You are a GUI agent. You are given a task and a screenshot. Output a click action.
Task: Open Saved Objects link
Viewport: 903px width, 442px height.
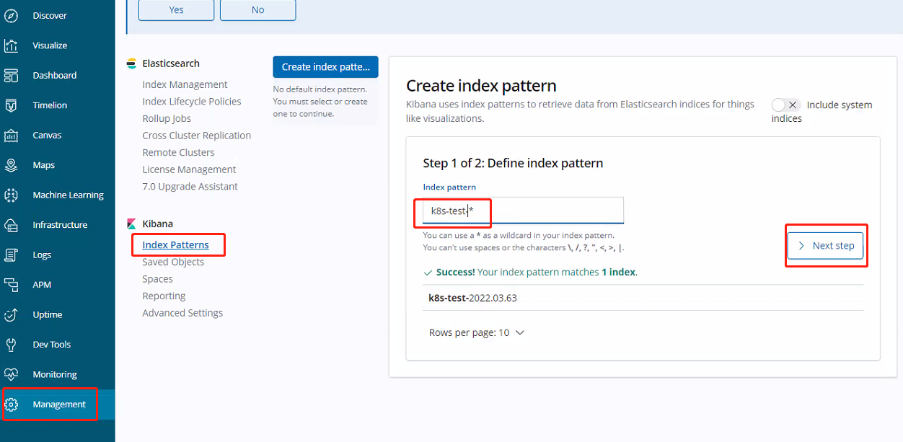click(173, 262)
